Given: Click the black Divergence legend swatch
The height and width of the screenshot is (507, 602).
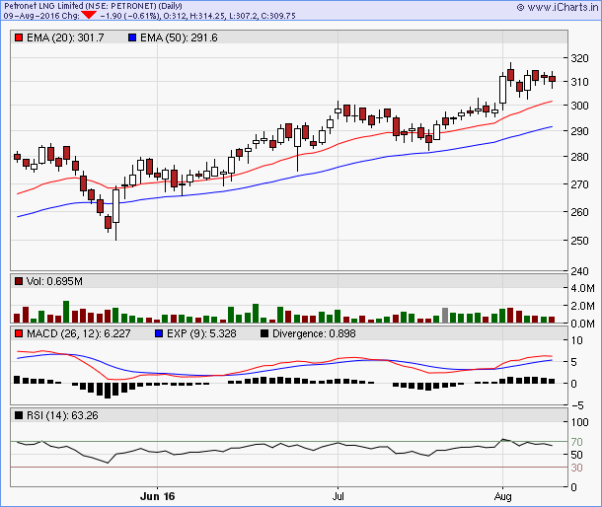Looking at the screenshot, I should 264,333.
